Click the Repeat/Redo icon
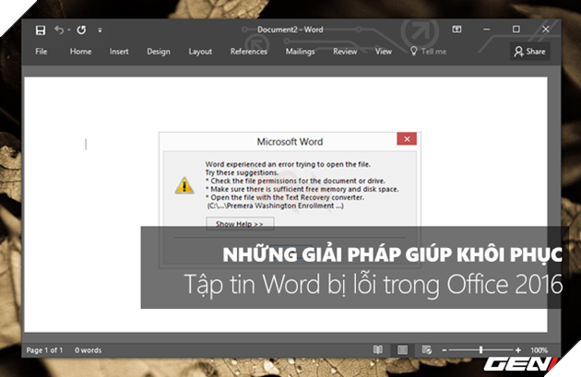This screenshot has height=377, width=581. click(x=81, y=30)
